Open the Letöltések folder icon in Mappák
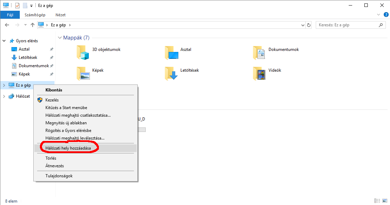390x205 pixels. 171,73
